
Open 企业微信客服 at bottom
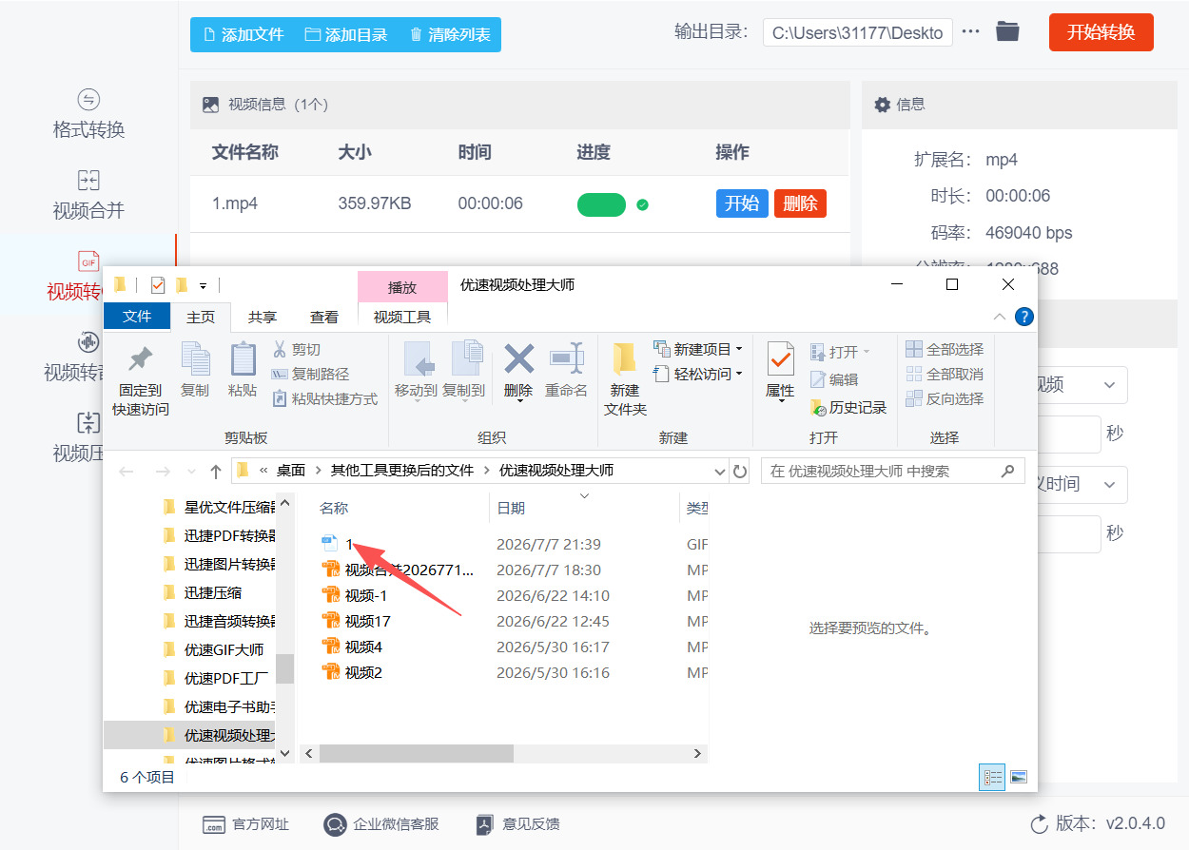[381, 824]
